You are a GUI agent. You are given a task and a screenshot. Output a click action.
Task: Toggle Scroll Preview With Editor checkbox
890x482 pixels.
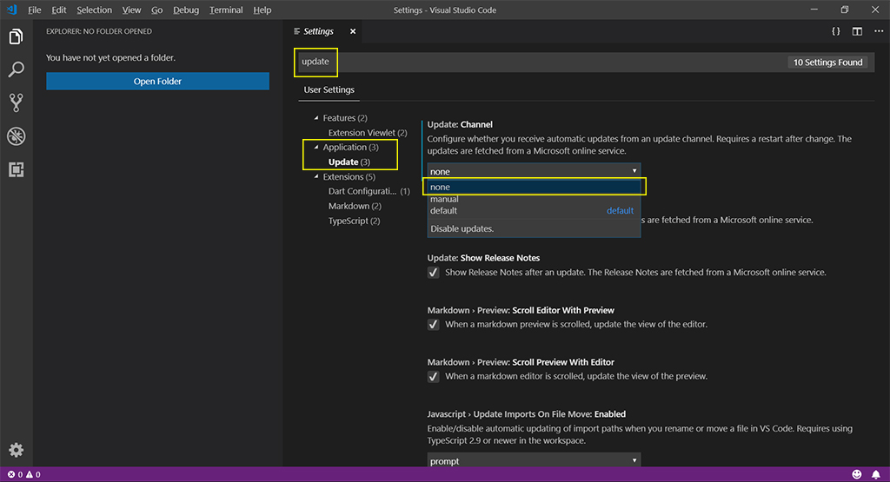pos(434,377)
